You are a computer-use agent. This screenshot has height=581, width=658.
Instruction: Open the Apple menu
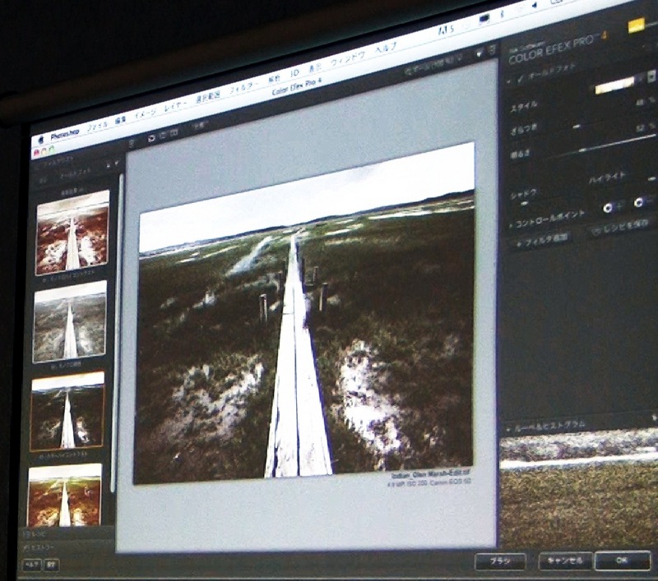42,140
